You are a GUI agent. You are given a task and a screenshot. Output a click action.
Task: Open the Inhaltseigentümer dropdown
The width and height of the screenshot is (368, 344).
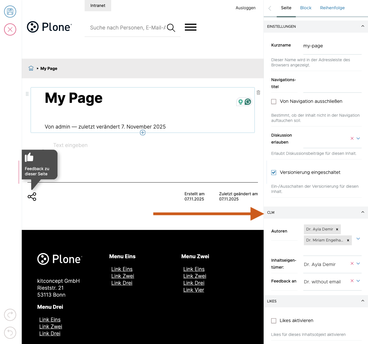[358, 263]
